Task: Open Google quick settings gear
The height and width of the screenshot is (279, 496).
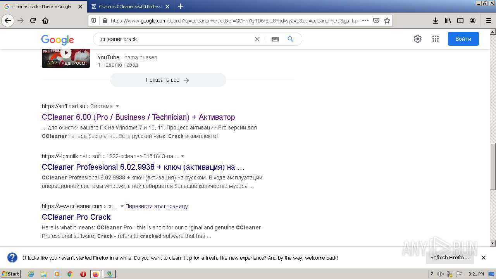Action: [x=417, y=39]
